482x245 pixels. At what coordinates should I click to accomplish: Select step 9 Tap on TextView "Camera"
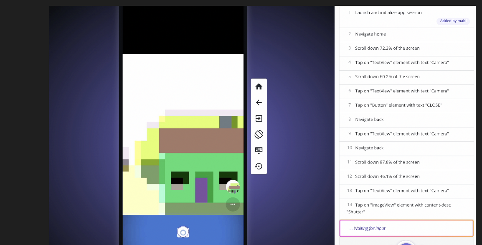tap(406, 134)
